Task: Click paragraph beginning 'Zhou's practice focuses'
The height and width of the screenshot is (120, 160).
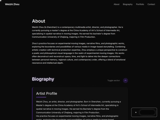Action: pos(79,53)
